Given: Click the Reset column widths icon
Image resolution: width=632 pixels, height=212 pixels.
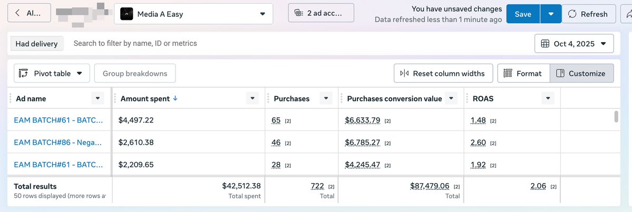Looking at the screenshot, I should (404, 74).
